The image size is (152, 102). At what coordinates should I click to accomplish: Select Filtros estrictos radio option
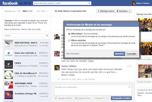coord(69,41)
